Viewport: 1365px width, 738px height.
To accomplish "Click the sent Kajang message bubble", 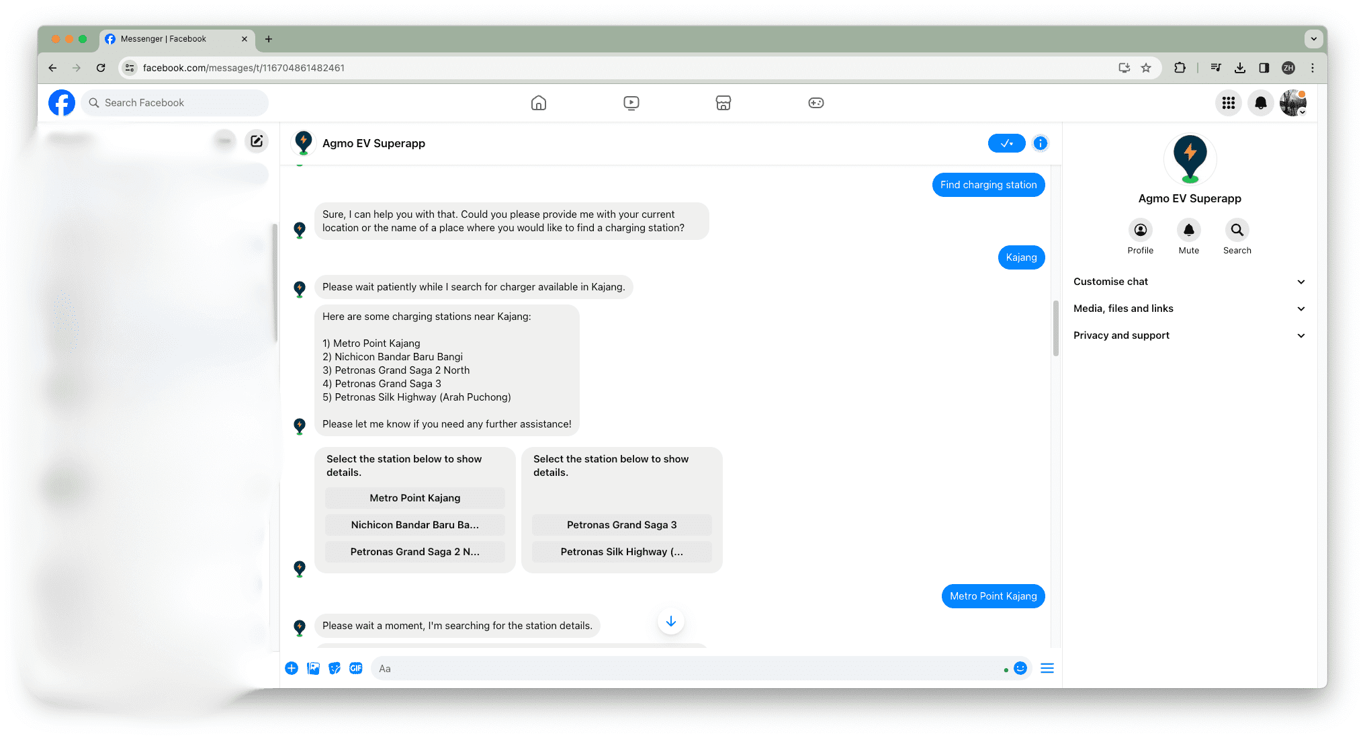I will click(1022, 257).
